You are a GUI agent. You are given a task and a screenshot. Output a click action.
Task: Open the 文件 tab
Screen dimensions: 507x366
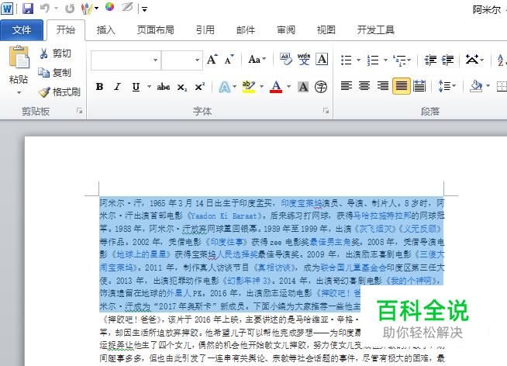click(22, 30)
